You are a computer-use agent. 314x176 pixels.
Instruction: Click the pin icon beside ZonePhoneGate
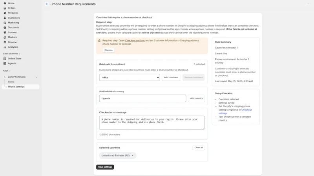(x=37, y=77)
